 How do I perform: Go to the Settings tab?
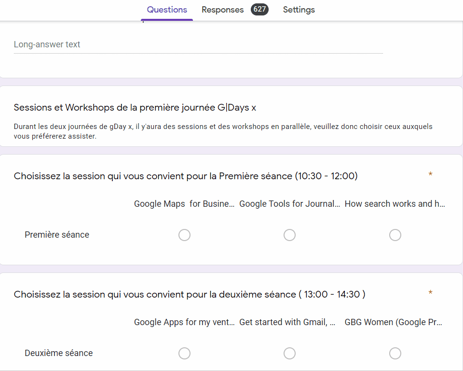click(x=299, y=10)
